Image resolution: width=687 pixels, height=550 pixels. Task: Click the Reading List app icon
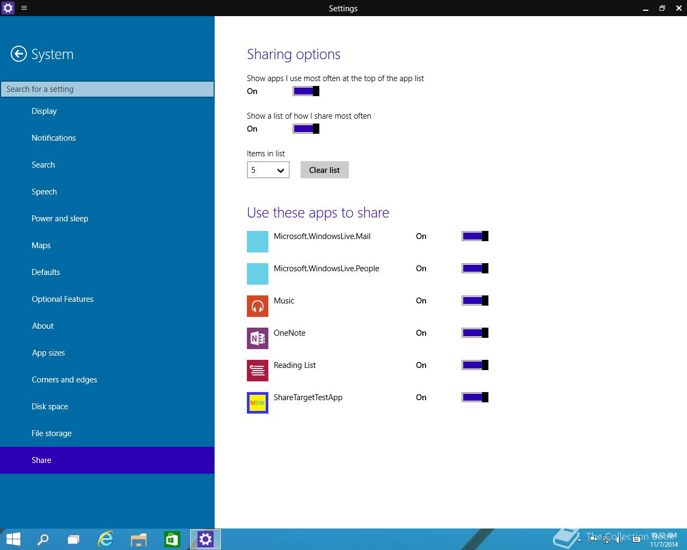click(258, 371)
